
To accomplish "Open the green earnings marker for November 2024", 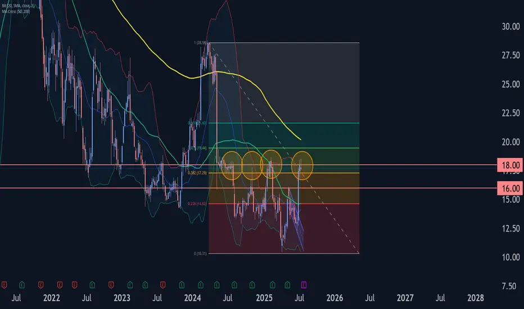I will [252, 285].
